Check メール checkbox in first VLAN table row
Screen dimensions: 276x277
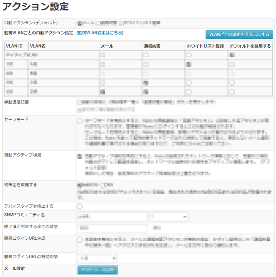103,55
